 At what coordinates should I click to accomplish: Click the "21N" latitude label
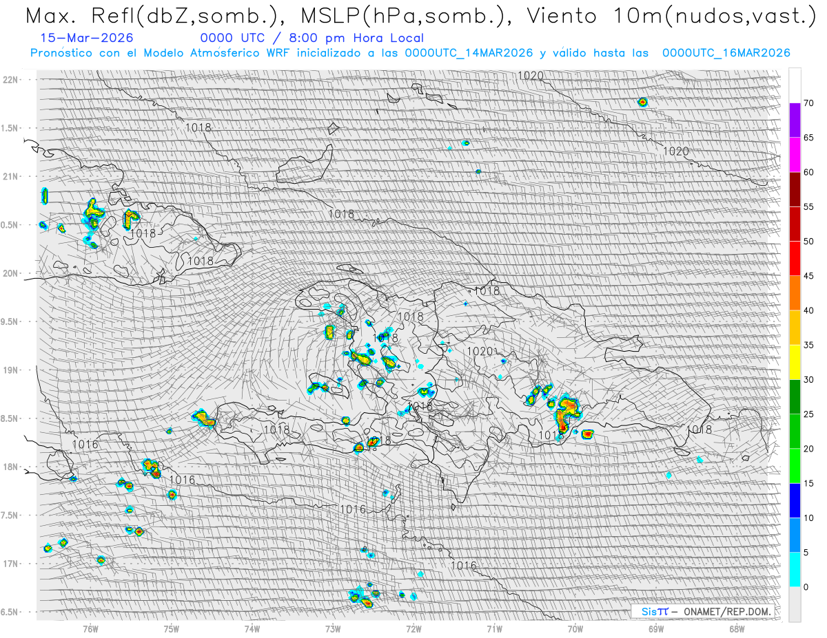[x=11, y=176]
